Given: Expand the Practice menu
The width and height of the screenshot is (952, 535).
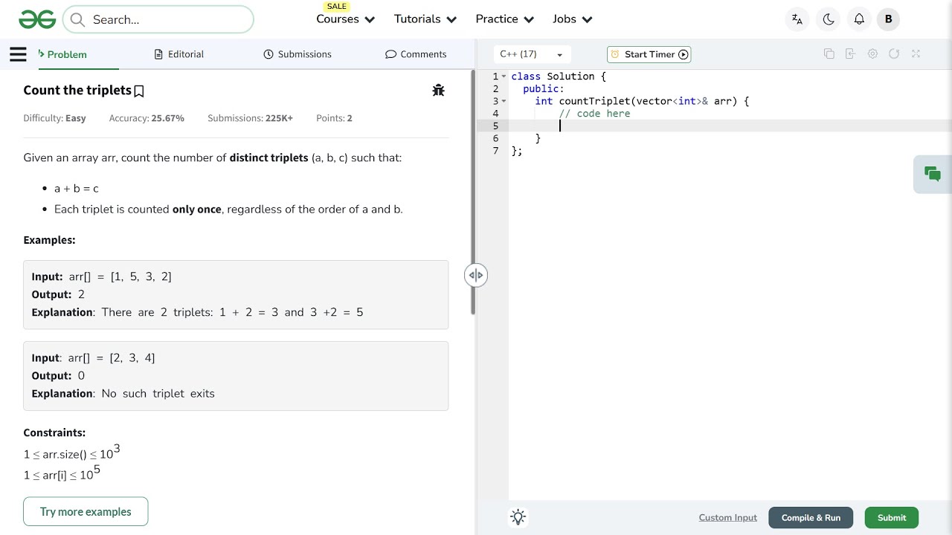Looking at the screenshot, I should pos(505,19).
